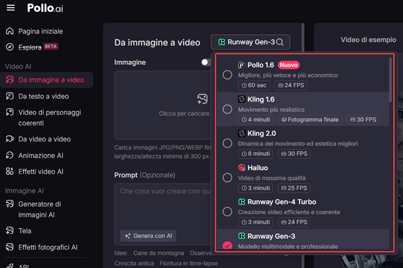Click the 25 FPS tag on Hailuo

tap(294, 188)
